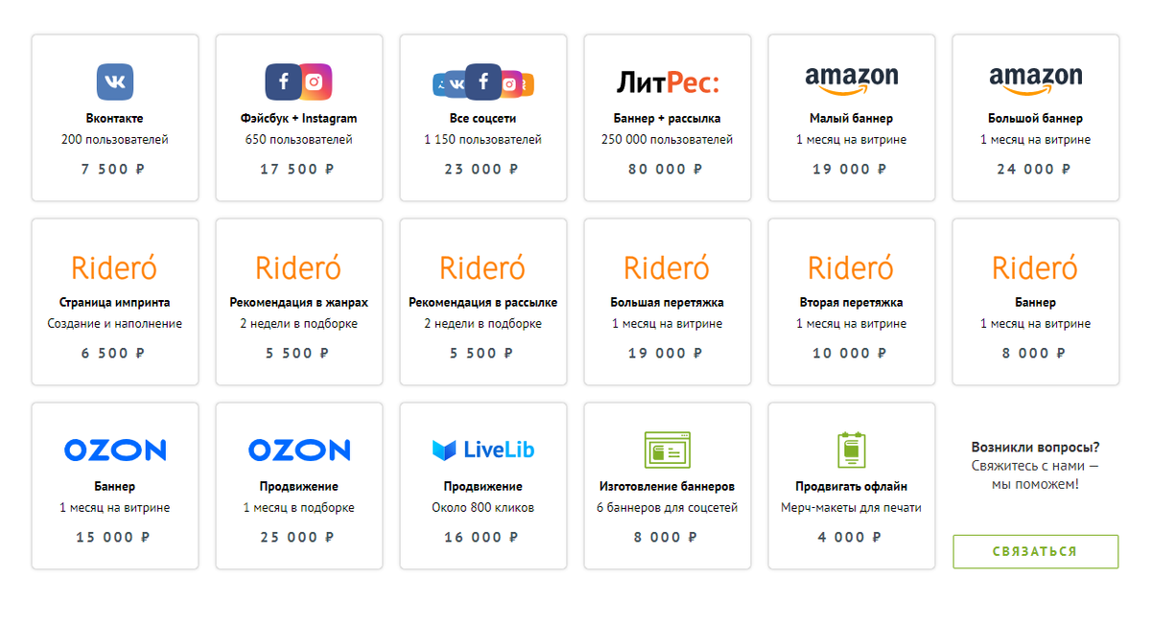The image size is (1151, 624).
Task: Select Ridero Большая перетяжка logo
Action: pyautogui.click(x=667, y=266)
